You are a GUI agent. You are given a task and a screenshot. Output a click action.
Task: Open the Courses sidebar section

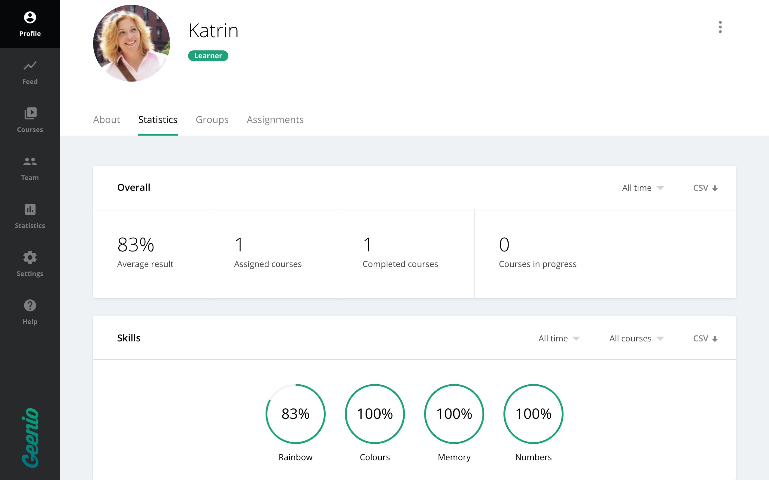pyautogui.click(x=30, y=120)
